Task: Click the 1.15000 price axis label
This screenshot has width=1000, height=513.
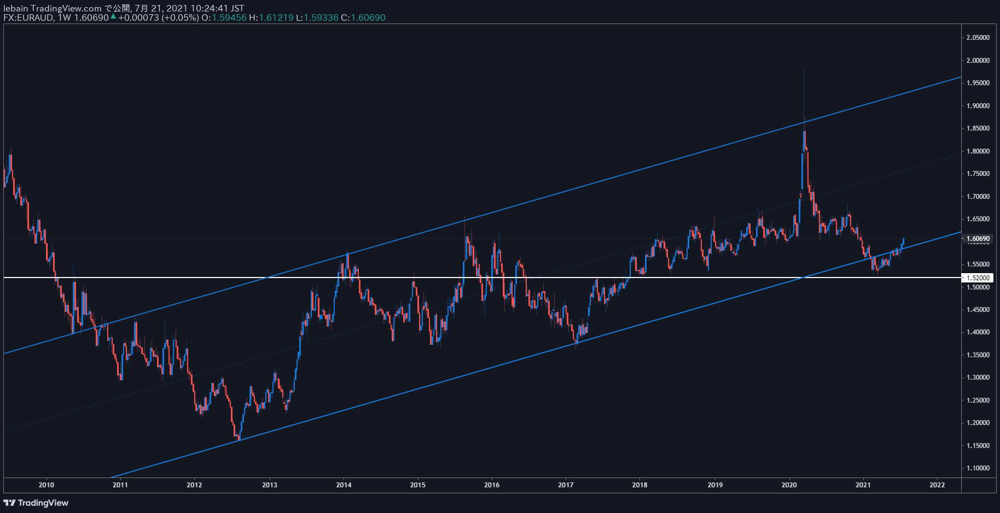Action: pyautogui.click(x=978, y=446)
